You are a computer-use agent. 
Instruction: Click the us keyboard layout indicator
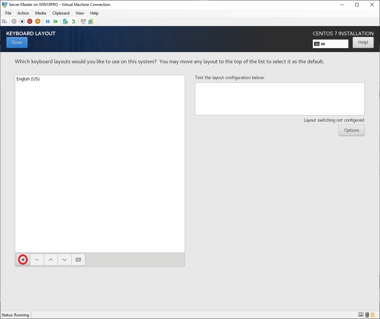pyautogui.click(x=330, y=44)
